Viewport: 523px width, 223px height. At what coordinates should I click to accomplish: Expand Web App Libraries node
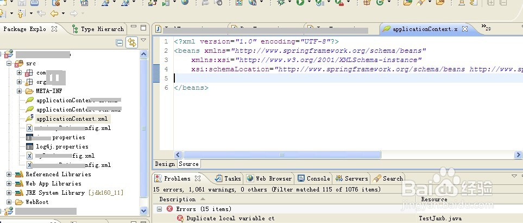(x=9, y=184)
